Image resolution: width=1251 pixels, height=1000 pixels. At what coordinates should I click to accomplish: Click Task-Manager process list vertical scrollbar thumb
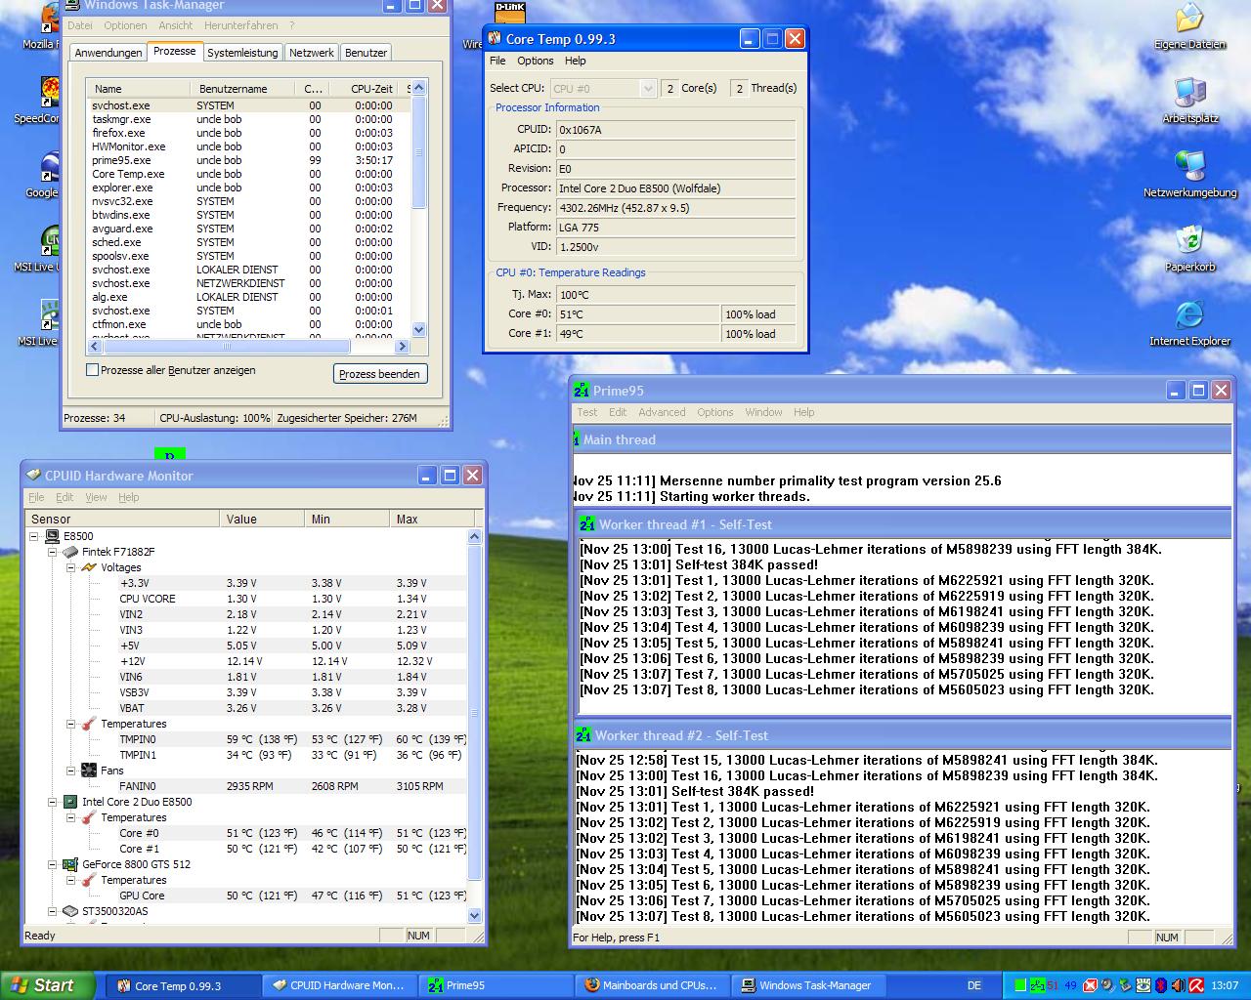point(419,152)
